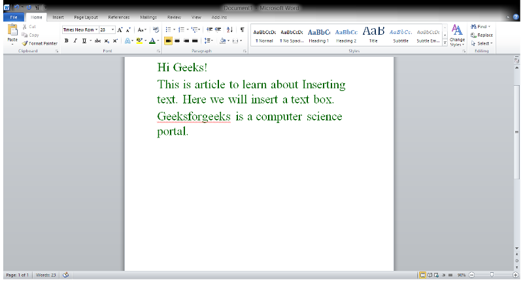Align text to the right
523x282 pixels.
pos(186,41)
